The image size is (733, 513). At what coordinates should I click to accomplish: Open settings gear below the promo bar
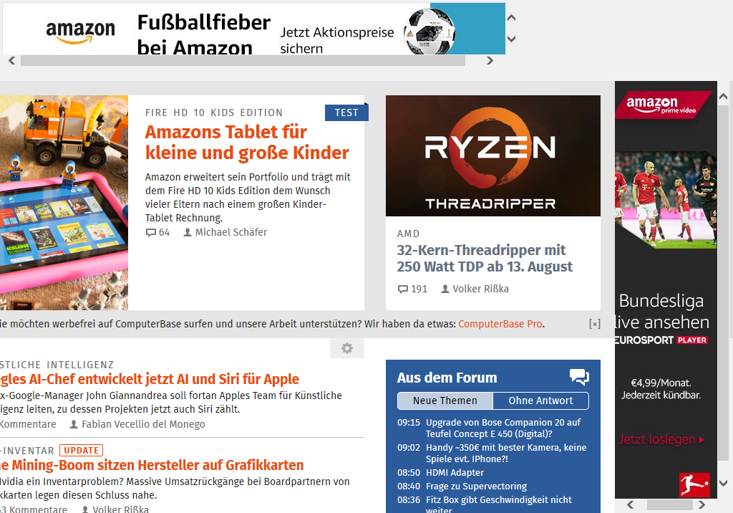coord(347,348)
